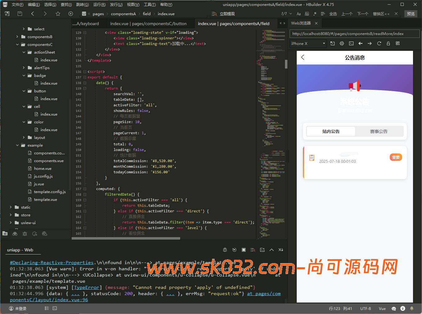Image resolution: width=422 pixels, height=314 pixels.
Task: Save the file with the save icon
Action: (20, 14)
